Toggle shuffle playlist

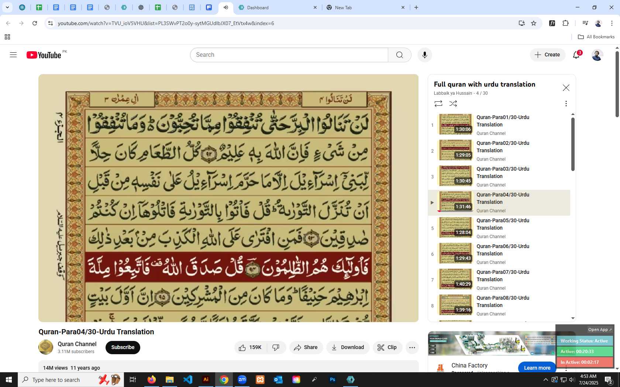(453, 104)
